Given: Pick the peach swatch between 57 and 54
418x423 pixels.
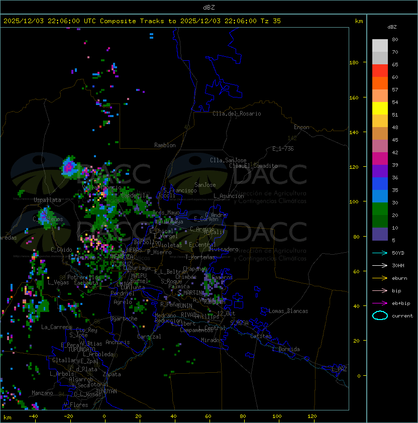Looking at the screenshot, I should click(380, 96).
